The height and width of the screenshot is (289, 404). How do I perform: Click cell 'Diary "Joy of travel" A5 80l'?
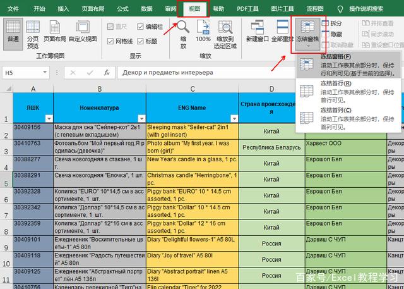pyautogui.click(x=193, y=259)
